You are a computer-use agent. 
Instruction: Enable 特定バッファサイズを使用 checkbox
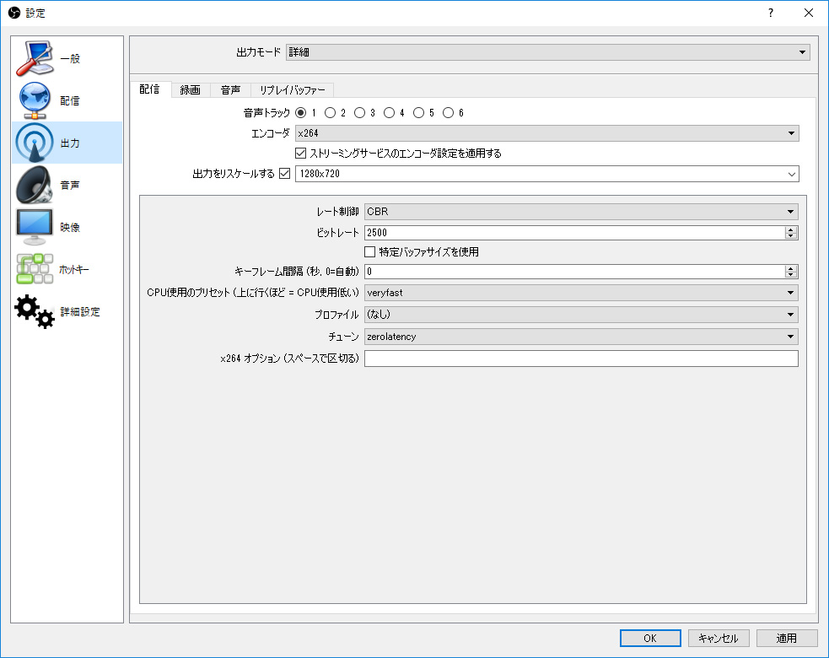[370, 251]
